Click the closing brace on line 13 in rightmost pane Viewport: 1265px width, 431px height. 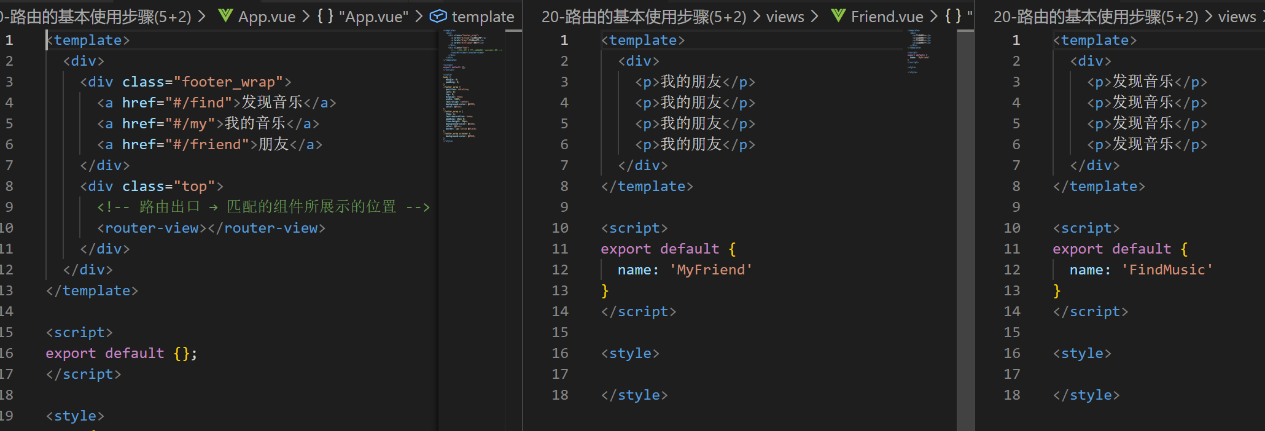click(x=1057, y=290)
